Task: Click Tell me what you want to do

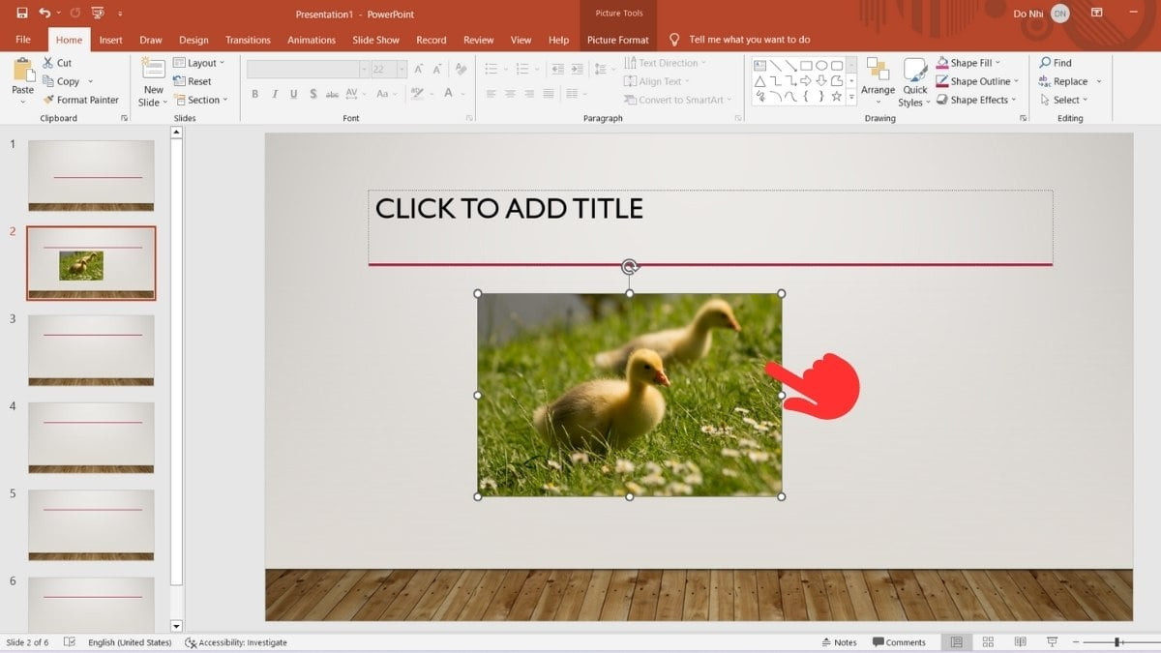Action: click(x=740, y=40)
